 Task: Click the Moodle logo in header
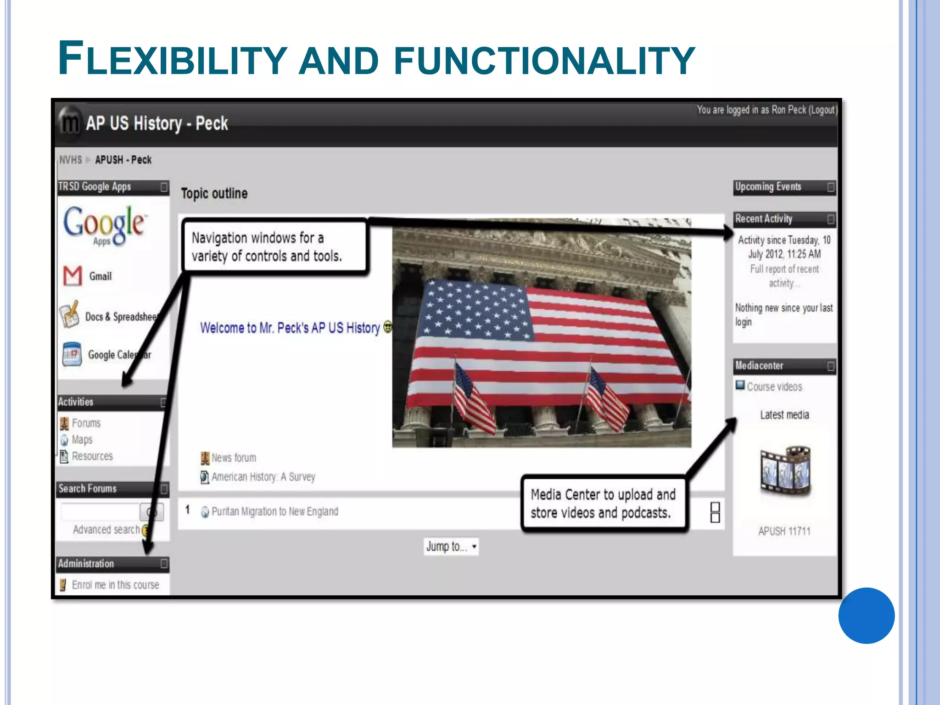click(x=70, y=122)
